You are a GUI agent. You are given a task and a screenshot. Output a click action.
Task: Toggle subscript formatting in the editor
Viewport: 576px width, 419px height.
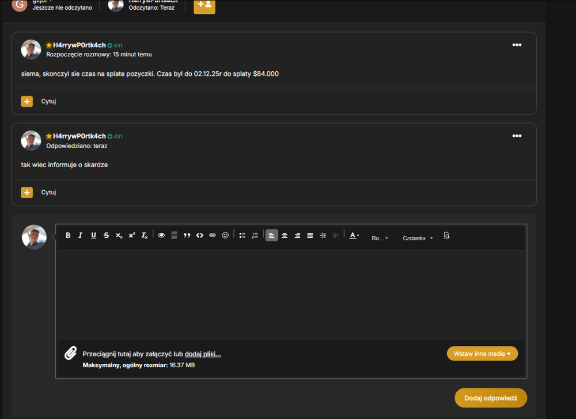(x=119, y=235)
